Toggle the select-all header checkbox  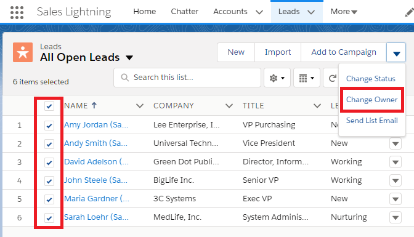click(49, 106)
